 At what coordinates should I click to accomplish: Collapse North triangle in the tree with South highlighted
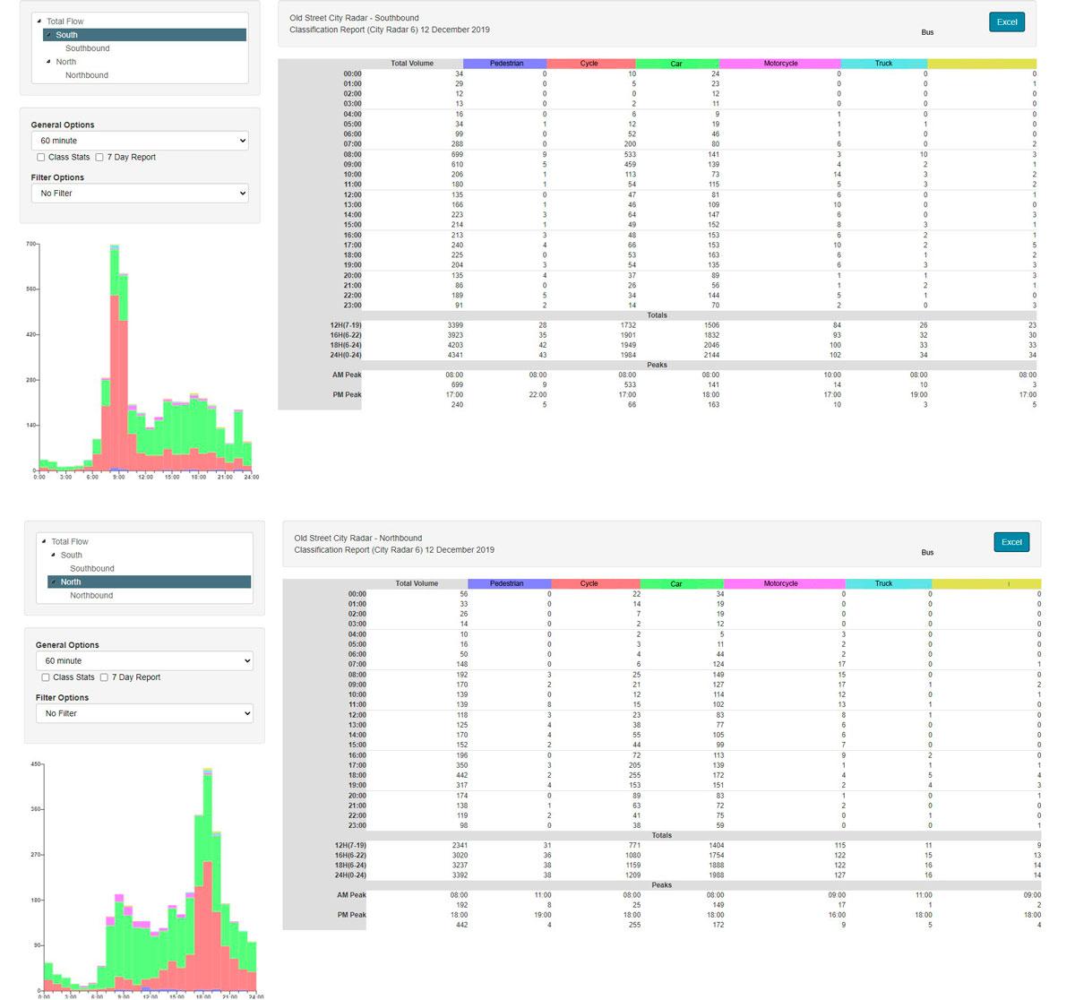point(48,62)
